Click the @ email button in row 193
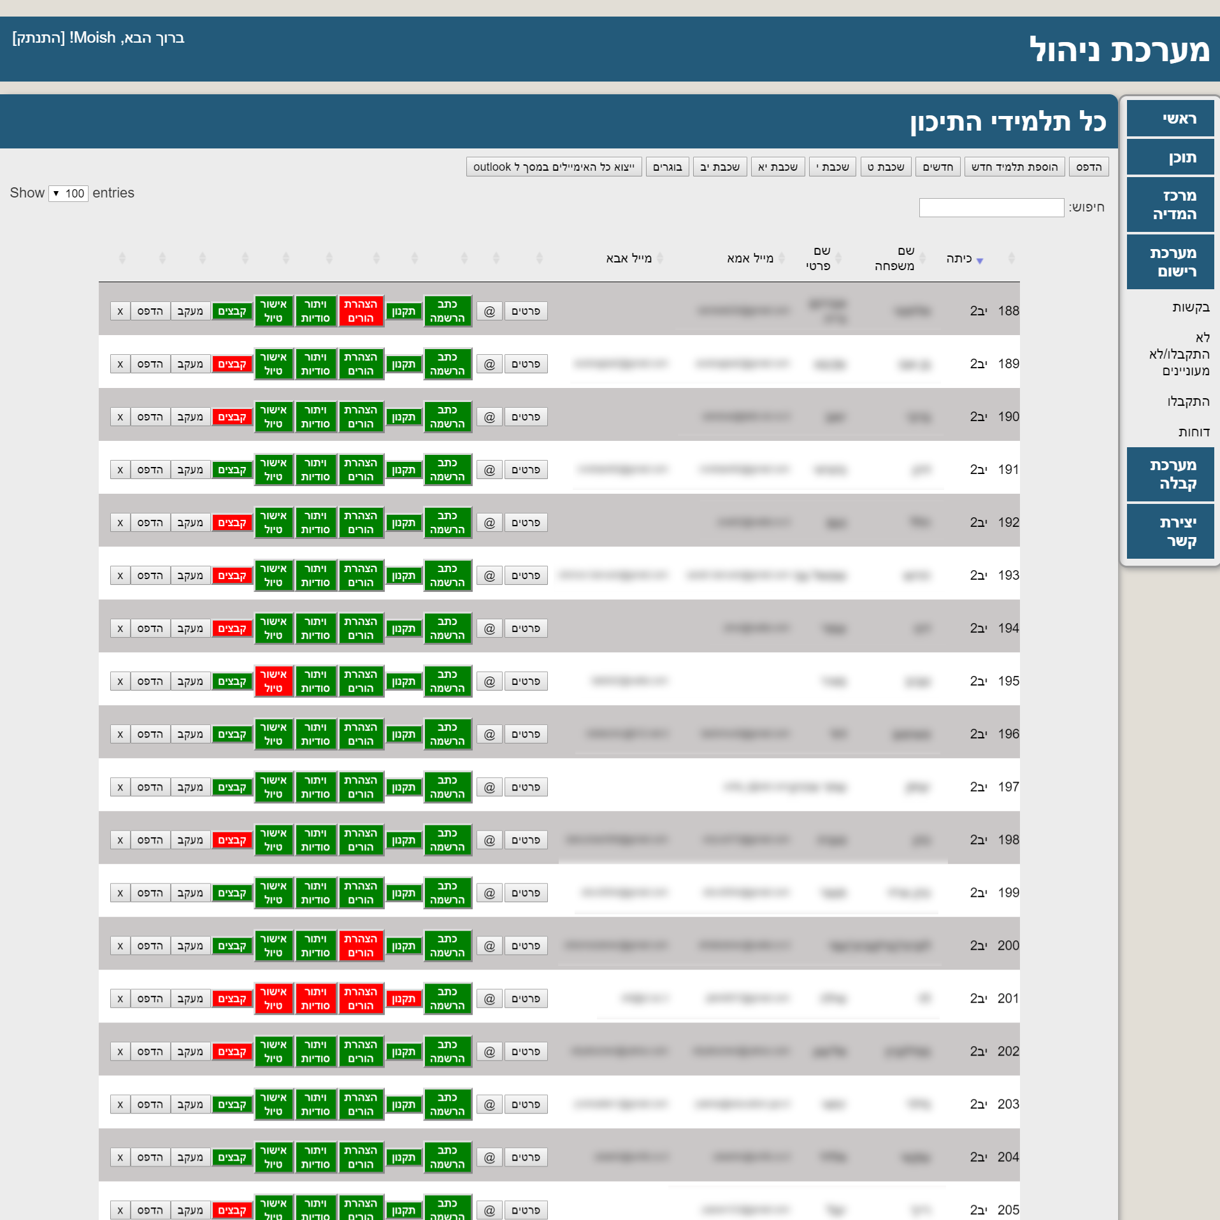The image size is (1220, 1220). click(489, 575)
